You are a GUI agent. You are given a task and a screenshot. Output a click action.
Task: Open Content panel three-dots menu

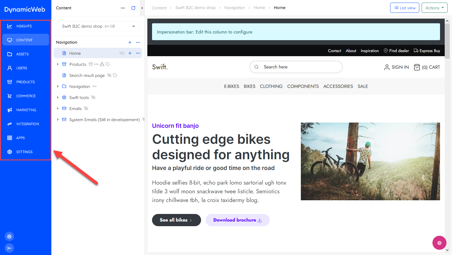pos(123,8)
